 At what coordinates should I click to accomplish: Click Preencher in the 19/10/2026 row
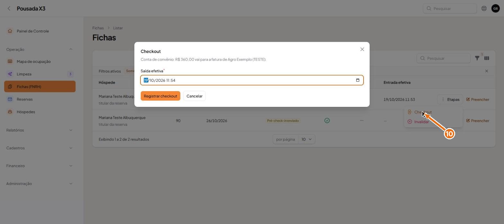[478, 99]
